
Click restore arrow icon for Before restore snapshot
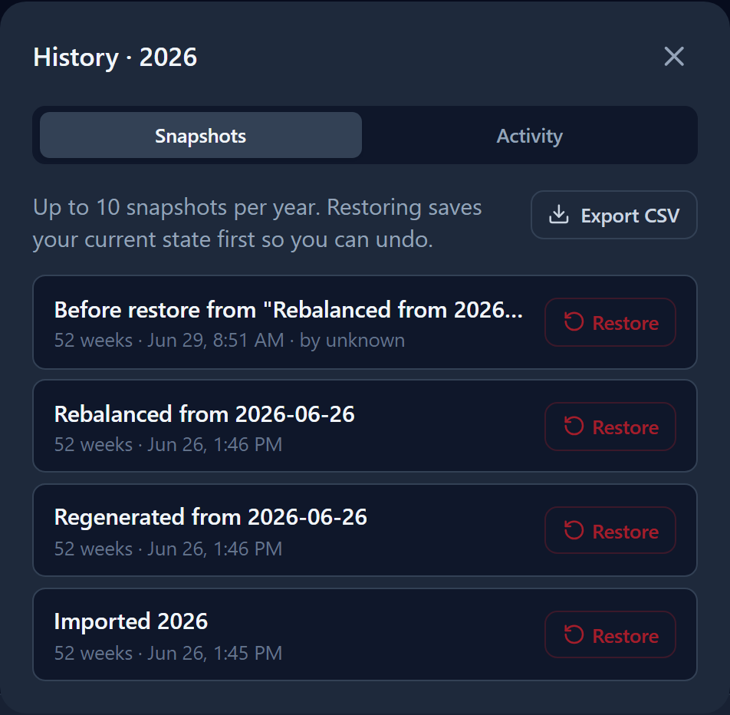coord(574,322)
